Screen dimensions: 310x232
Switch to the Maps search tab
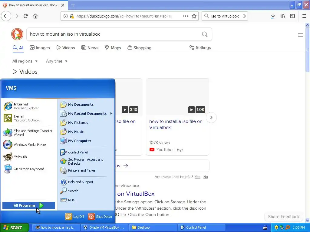point(113,48)
